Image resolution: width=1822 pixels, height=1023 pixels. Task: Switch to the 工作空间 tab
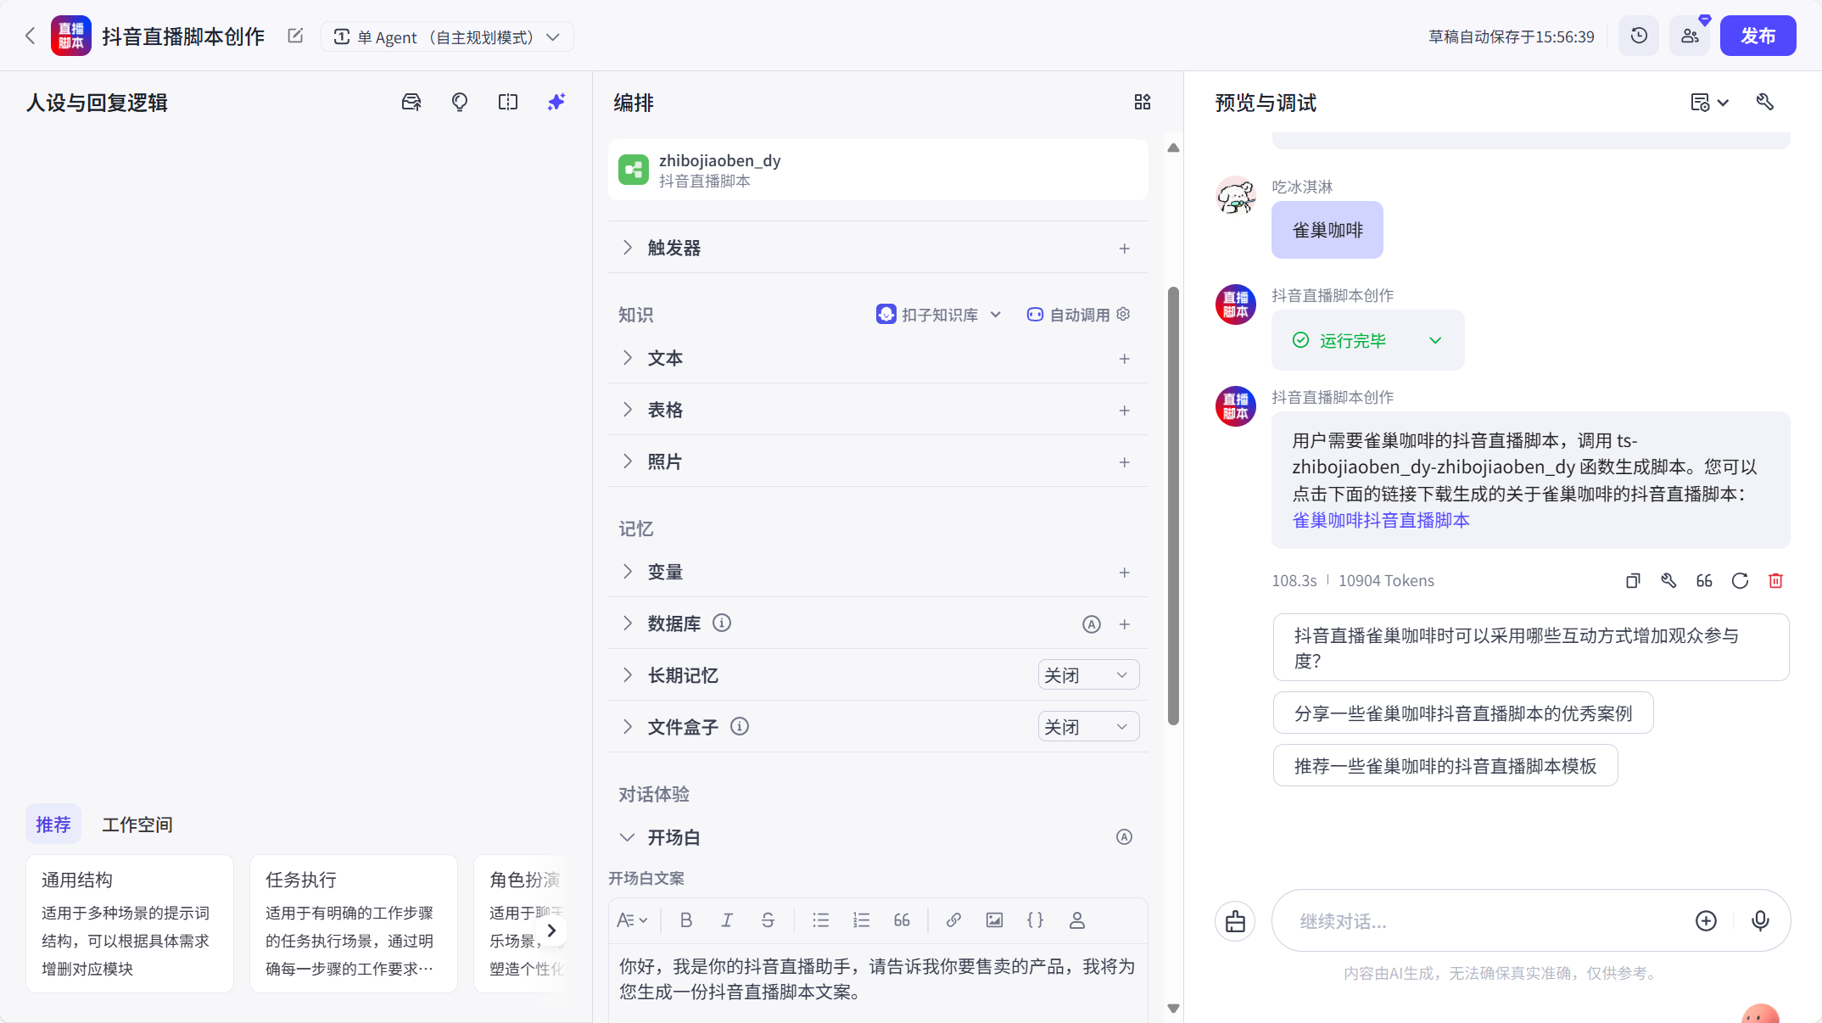[x=137, y=824]
